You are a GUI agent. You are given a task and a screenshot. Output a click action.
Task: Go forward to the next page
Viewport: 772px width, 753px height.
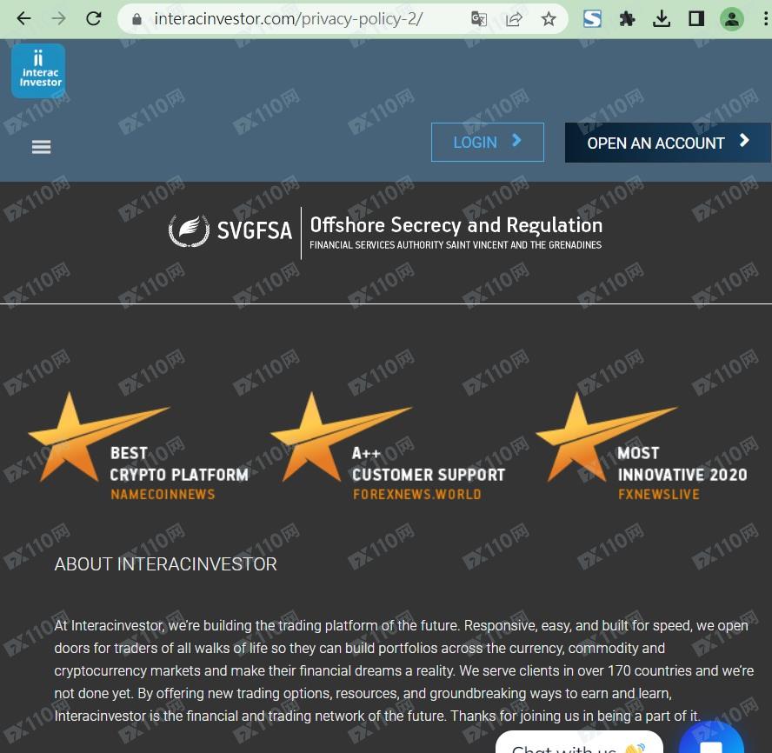point(59,19)
